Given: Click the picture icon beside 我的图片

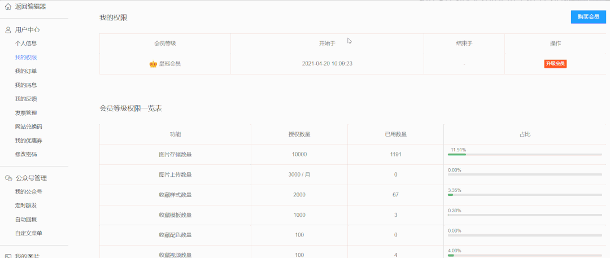Looking at the screenshot, I should [x=8, y=256].
